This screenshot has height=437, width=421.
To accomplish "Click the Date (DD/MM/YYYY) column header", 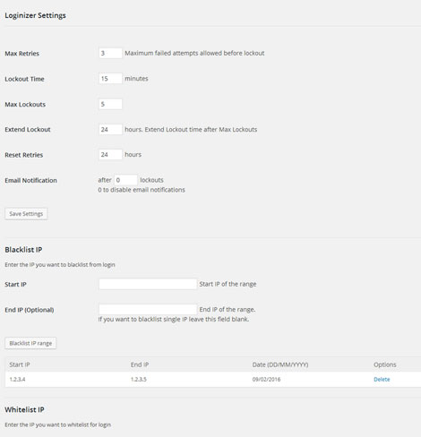I will click(280, 364).
